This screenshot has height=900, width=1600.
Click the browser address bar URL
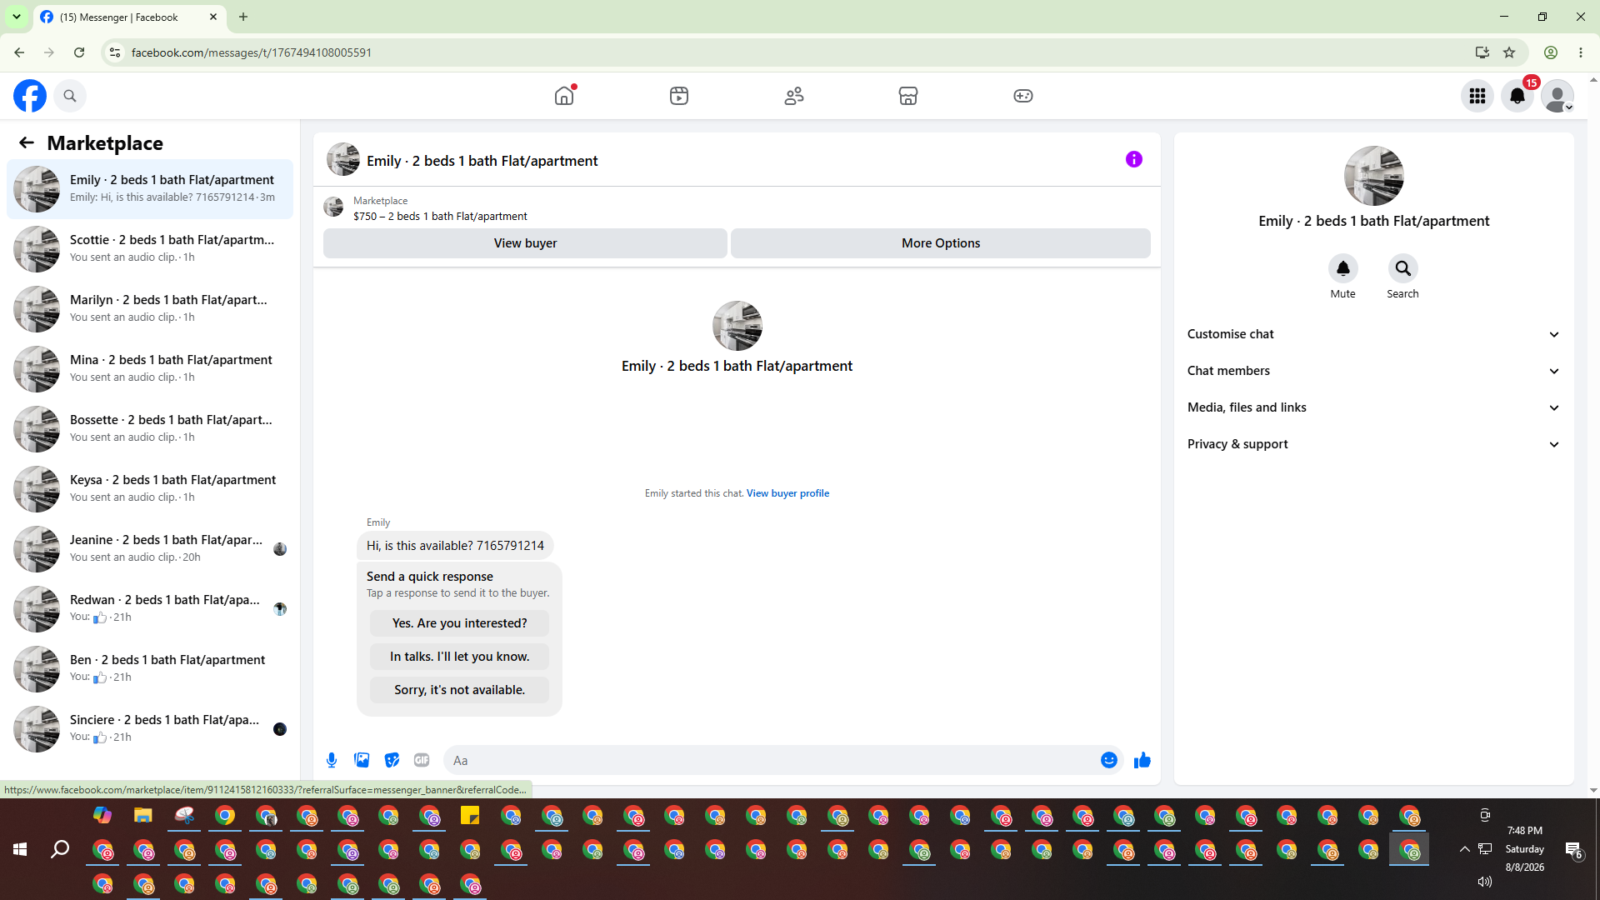[x=252, y=52]
